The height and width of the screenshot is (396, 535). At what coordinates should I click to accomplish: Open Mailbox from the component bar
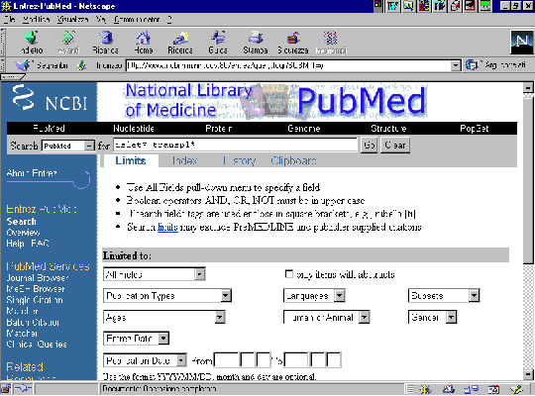[449, 389]
